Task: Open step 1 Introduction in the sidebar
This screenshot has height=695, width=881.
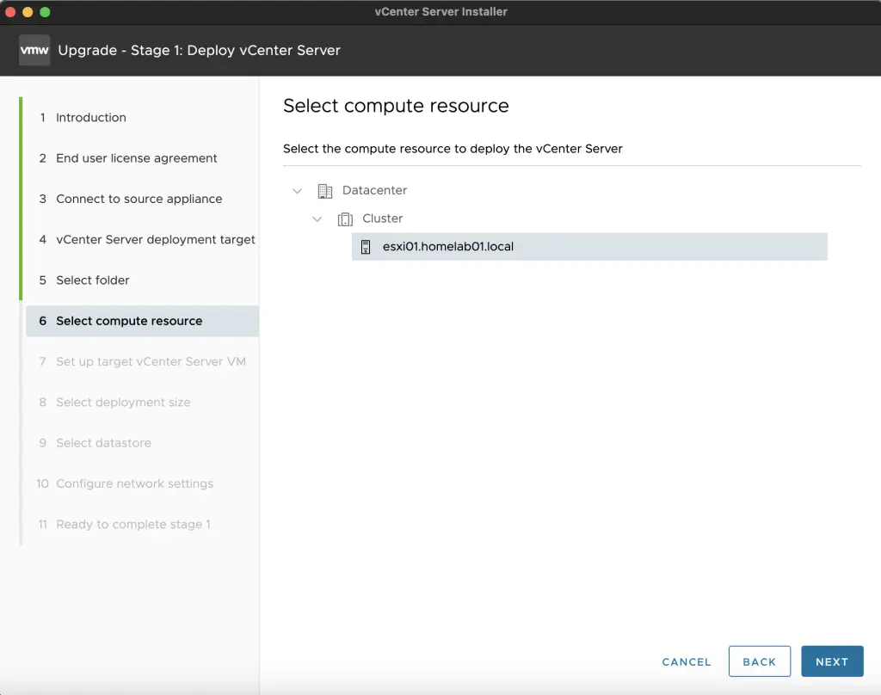Action: click(92, 118)
